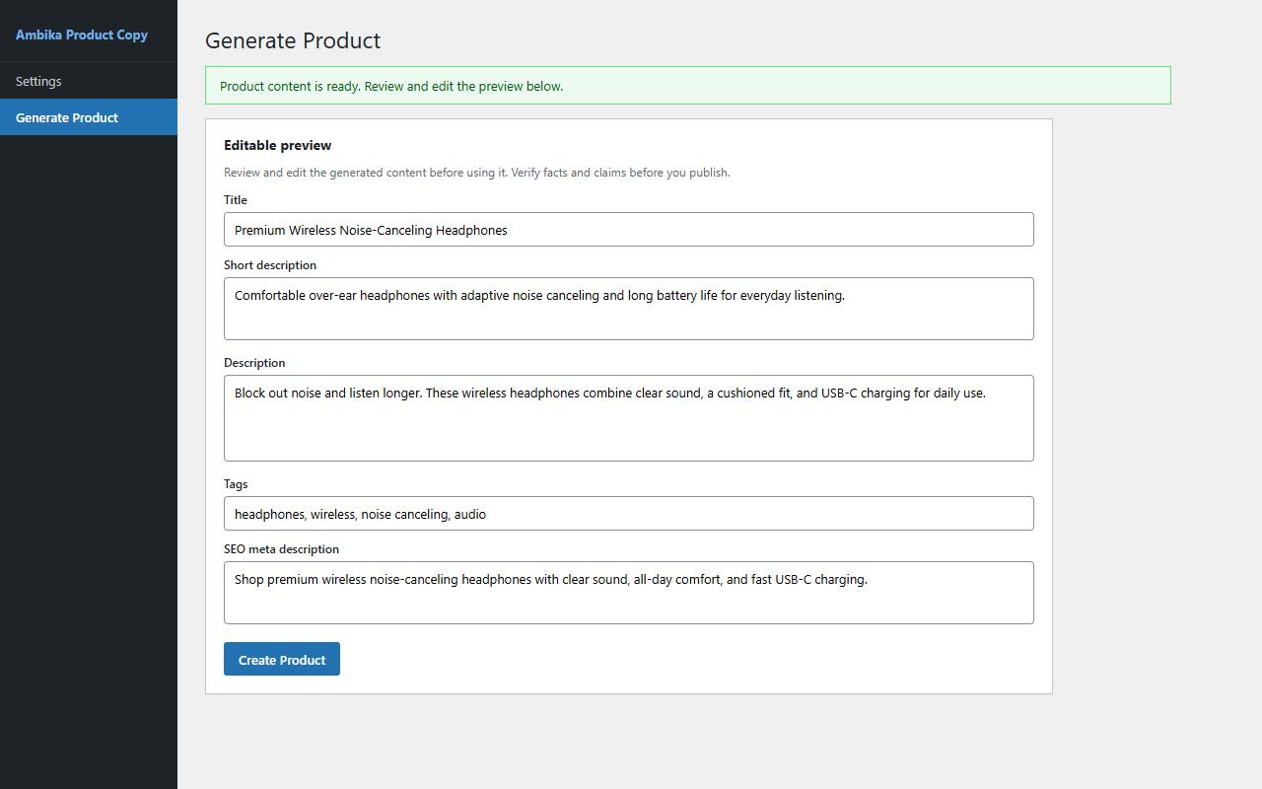This screenshot has height=789, width=1262.
Task: Focus the Tags input field
Action: pyautogui.click(x=629, y=514)
